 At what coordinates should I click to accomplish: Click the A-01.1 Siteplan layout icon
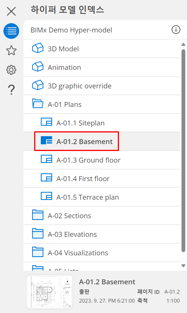click(x=46, y=123)
